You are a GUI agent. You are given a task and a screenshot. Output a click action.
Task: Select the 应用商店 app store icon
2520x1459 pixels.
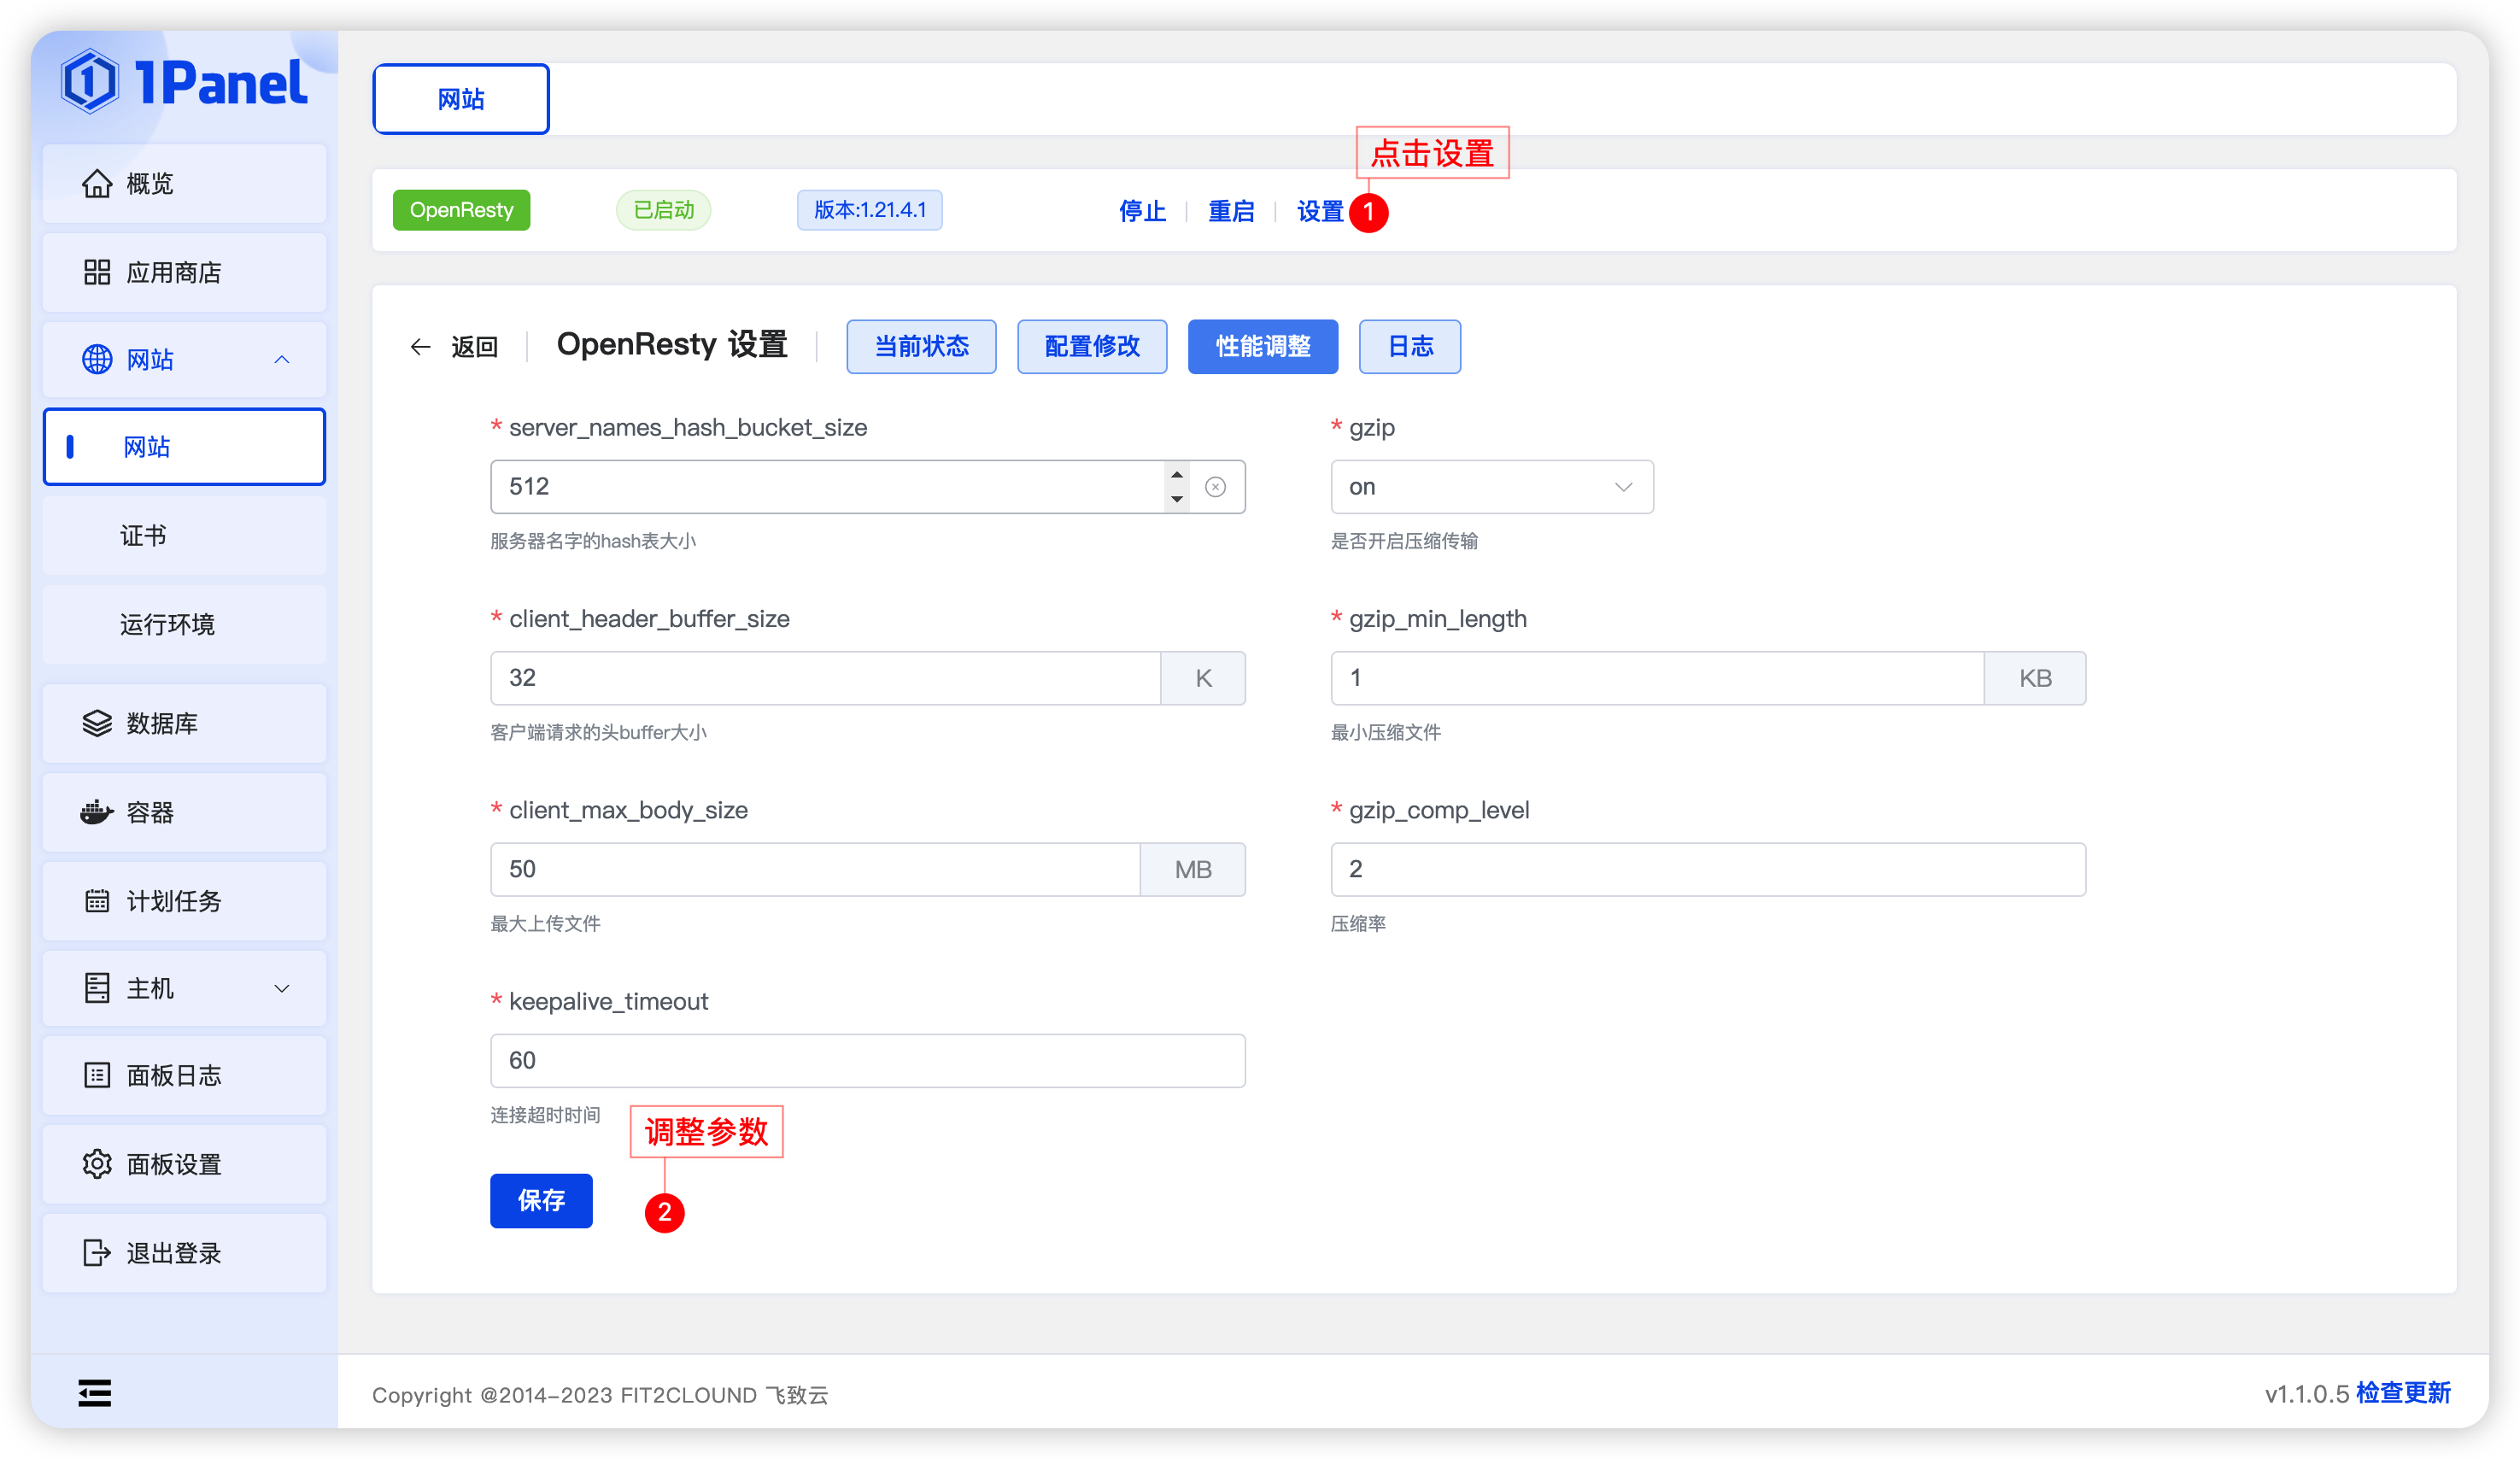(x=97, y=272)
